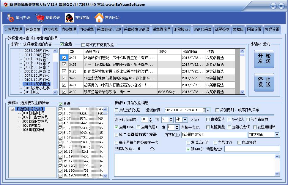Open the 内容管理 tab

pyautogui.click(x=69, y=30)
